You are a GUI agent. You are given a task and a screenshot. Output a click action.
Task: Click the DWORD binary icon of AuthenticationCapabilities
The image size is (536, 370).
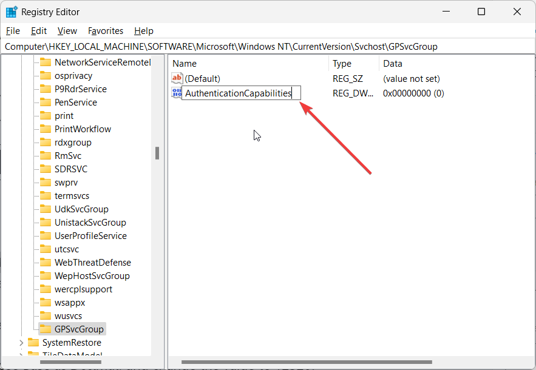point(177,93)
